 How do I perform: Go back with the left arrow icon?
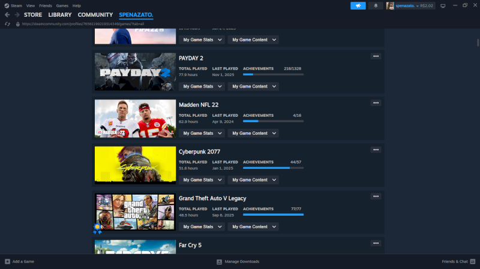(x=7, y=14)
